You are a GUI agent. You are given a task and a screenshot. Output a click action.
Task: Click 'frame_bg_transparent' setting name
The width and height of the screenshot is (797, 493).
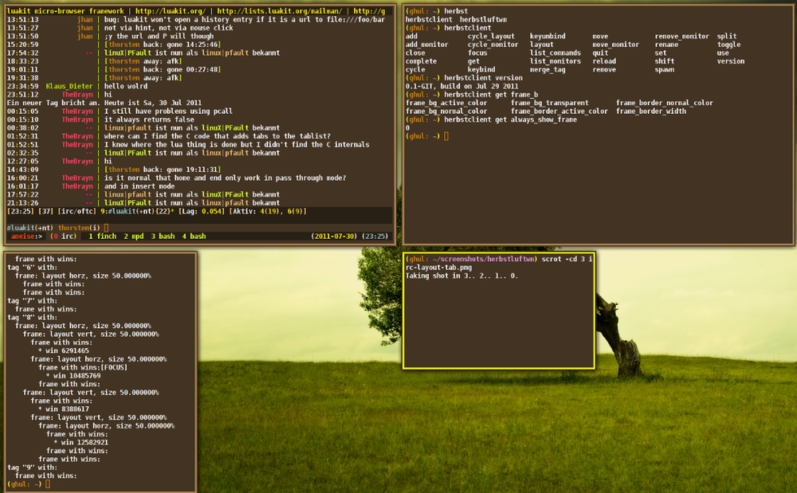[x=549, y=103]
